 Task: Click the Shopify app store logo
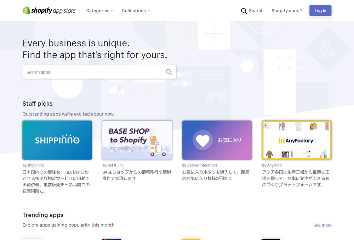49,10
